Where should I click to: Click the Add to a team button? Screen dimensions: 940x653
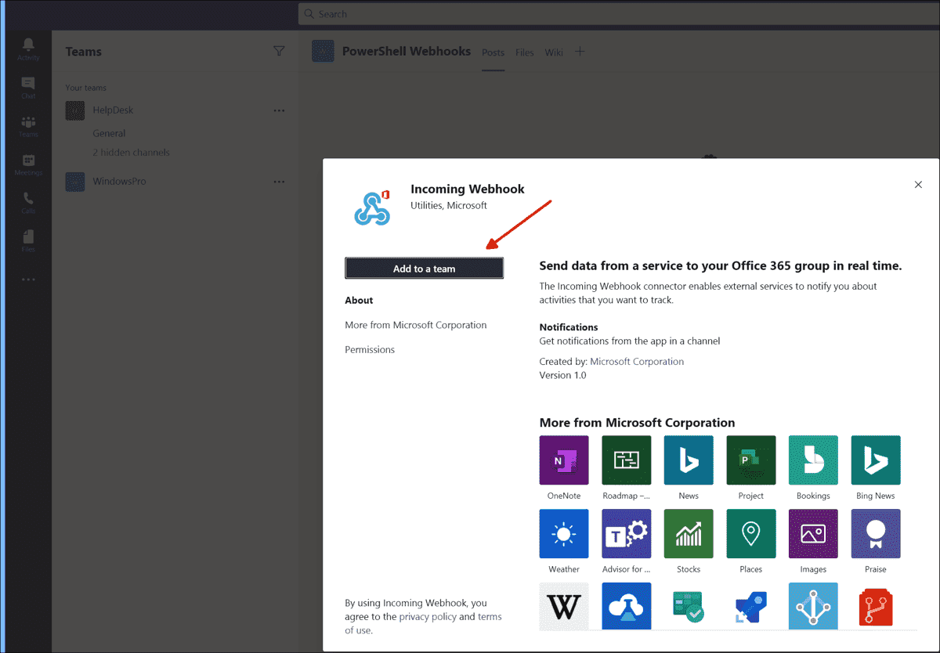424,268
